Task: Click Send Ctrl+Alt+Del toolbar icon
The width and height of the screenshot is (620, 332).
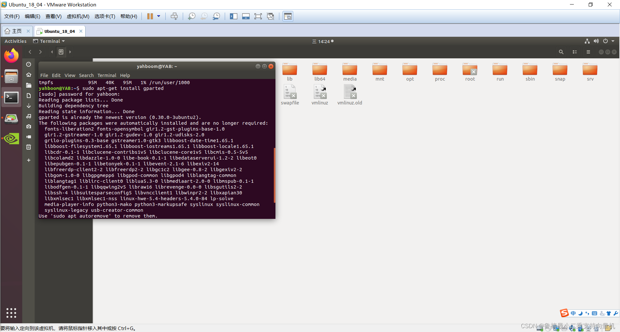Action: (x=174, y=16)
